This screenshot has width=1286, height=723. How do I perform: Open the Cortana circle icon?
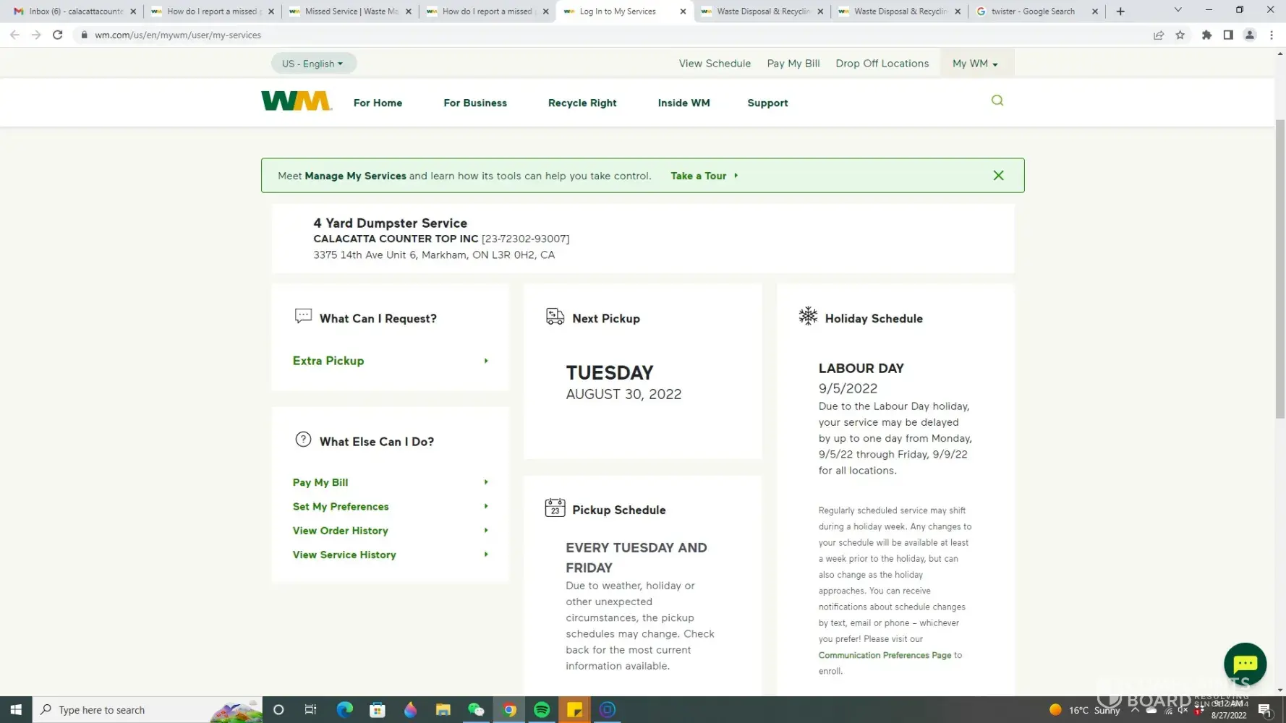click(278, 710)
